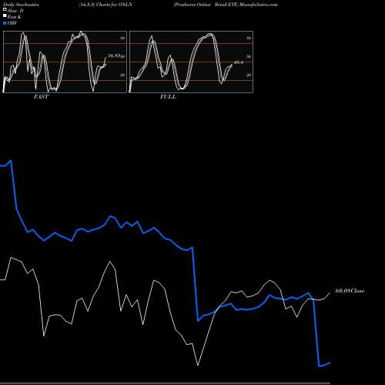The height and width of the screenshot is (385, 385).
Task: Select the 'Proshares Online Retail ETF' title text
Action: (206, 5)
